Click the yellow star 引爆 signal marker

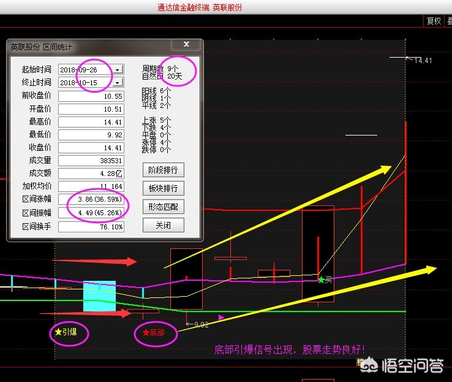[x=58, y=332]
